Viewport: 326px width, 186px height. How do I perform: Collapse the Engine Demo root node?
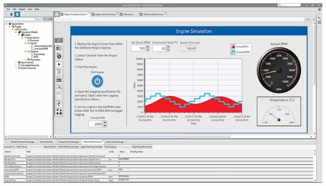pyautogui.click(x=6, y=24)
